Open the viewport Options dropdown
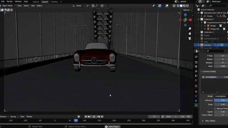Image resolution: width=228 pixels, height=128 pixels. pos(187,10)
